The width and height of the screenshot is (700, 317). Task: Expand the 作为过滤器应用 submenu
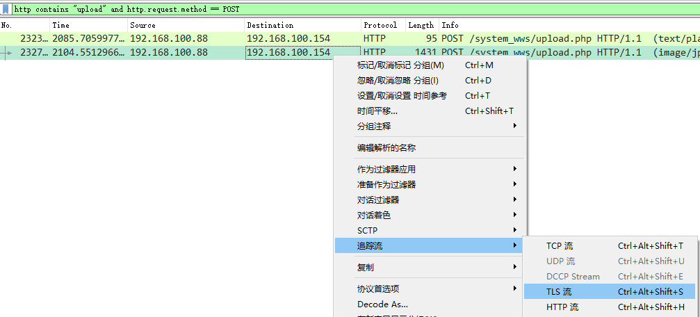click(x=386, y=169)
